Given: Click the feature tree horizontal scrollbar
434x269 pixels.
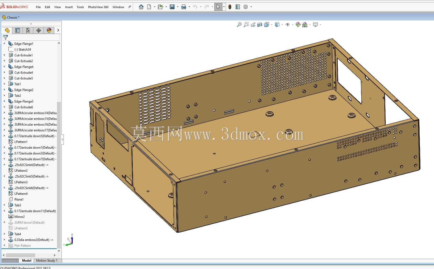Looking at the screenshot, I should (21, 255).
